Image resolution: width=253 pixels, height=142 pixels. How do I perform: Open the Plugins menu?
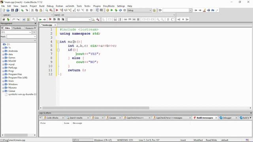point(97,6)
